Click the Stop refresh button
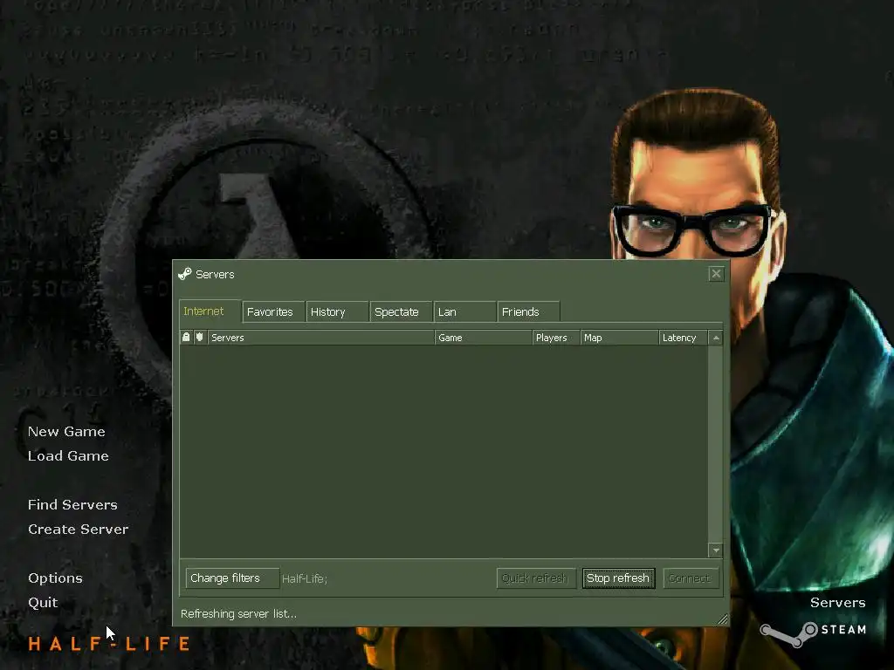 click(x=619, y=578)
